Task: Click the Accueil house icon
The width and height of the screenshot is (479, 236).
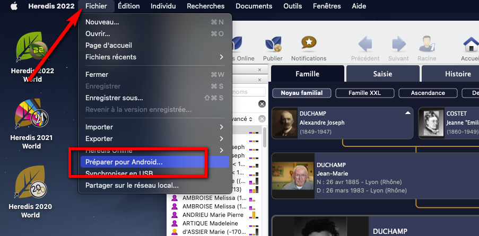Action: pos(470,44)
